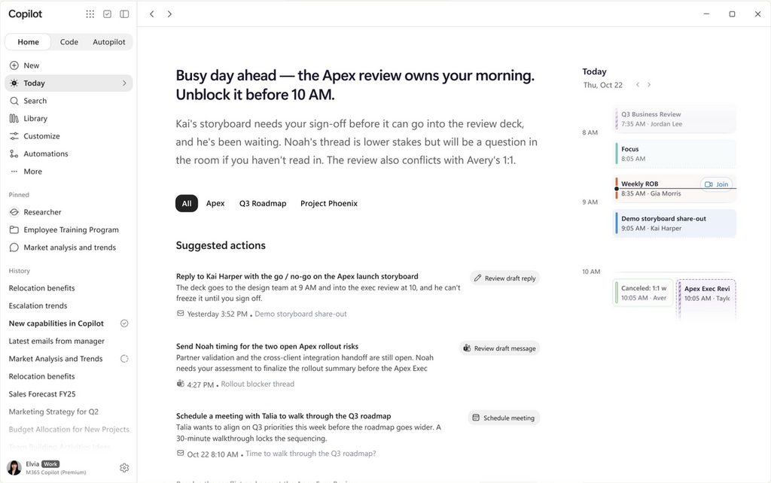Click the tasks checkmark icon in header
Image resolution: width=771 pixels, height=483 pixels.
point(107,14)
